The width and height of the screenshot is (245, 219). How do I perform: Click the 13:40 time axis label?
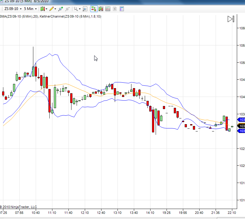[134, 213]
